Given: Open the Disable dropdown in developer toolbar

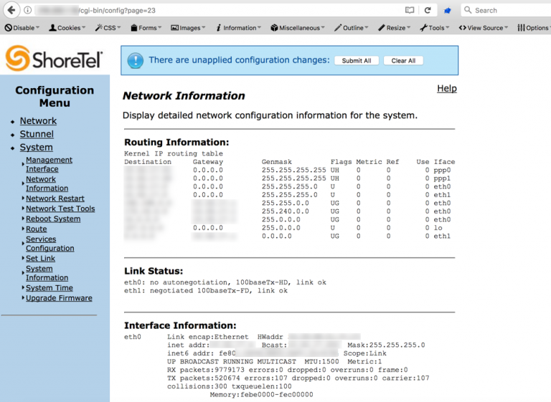Looking at the screenshot, I should [x=23, y=28].
